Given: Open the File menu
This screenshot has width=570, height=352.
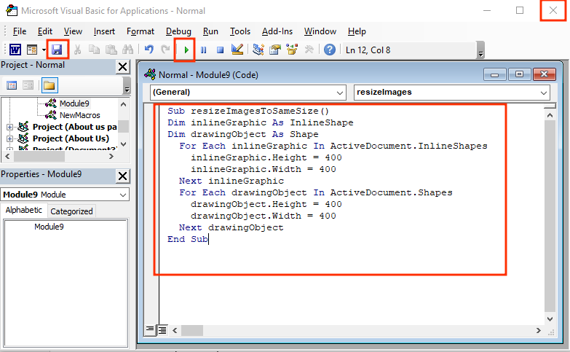Looking at the screenshot, I should click(20, 31).
